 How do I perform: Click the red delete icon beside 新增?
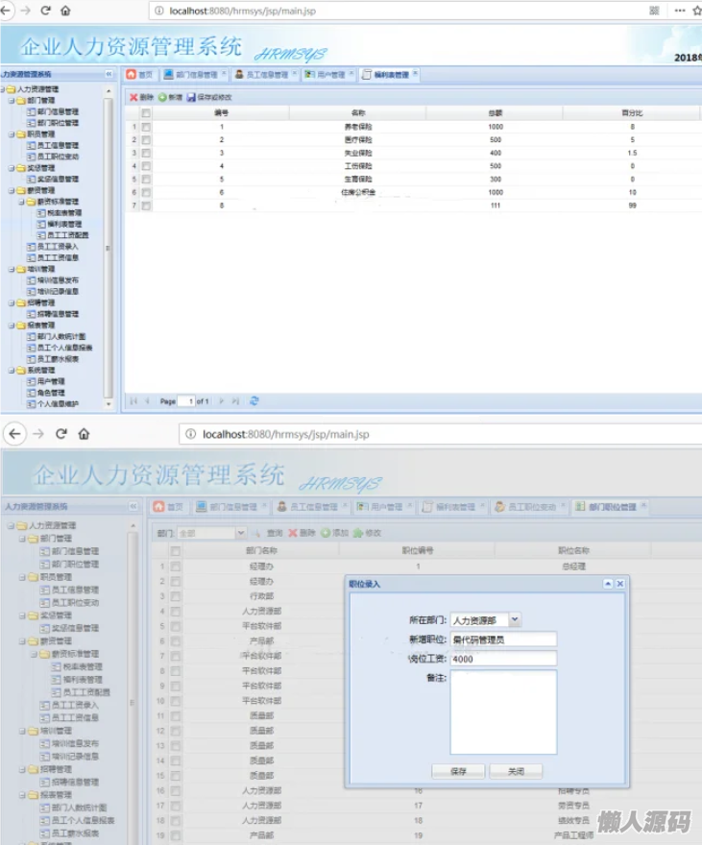click(x=134, y=97)
